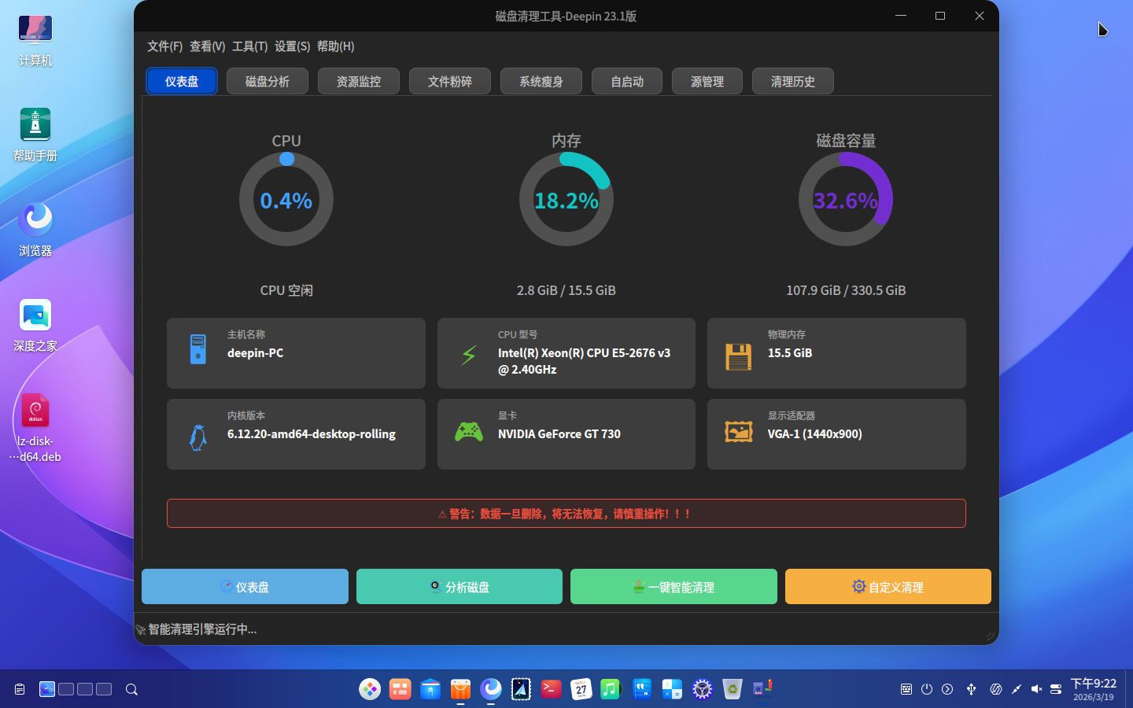
Task: Switch to the 清理历史 tab
Action: (793, 81)
